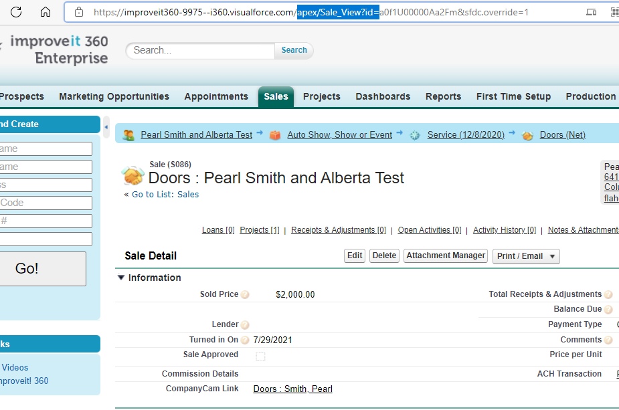Click the prospect icon beside Pearl Smith link
Image resolution: width=619 pixels, height=410 pixels.
tap(128, 135)
